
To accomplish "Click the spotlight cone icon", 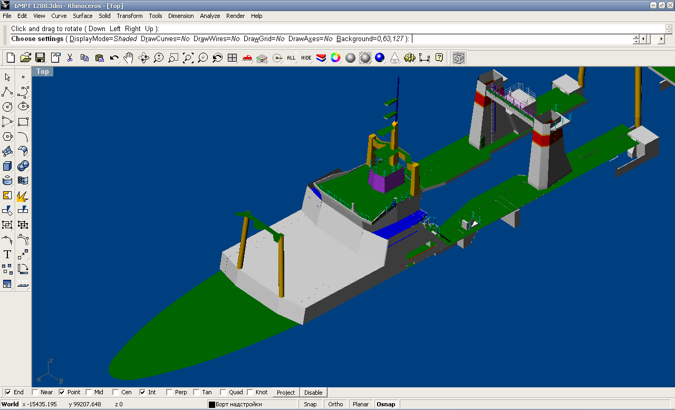I will (394, 58).
